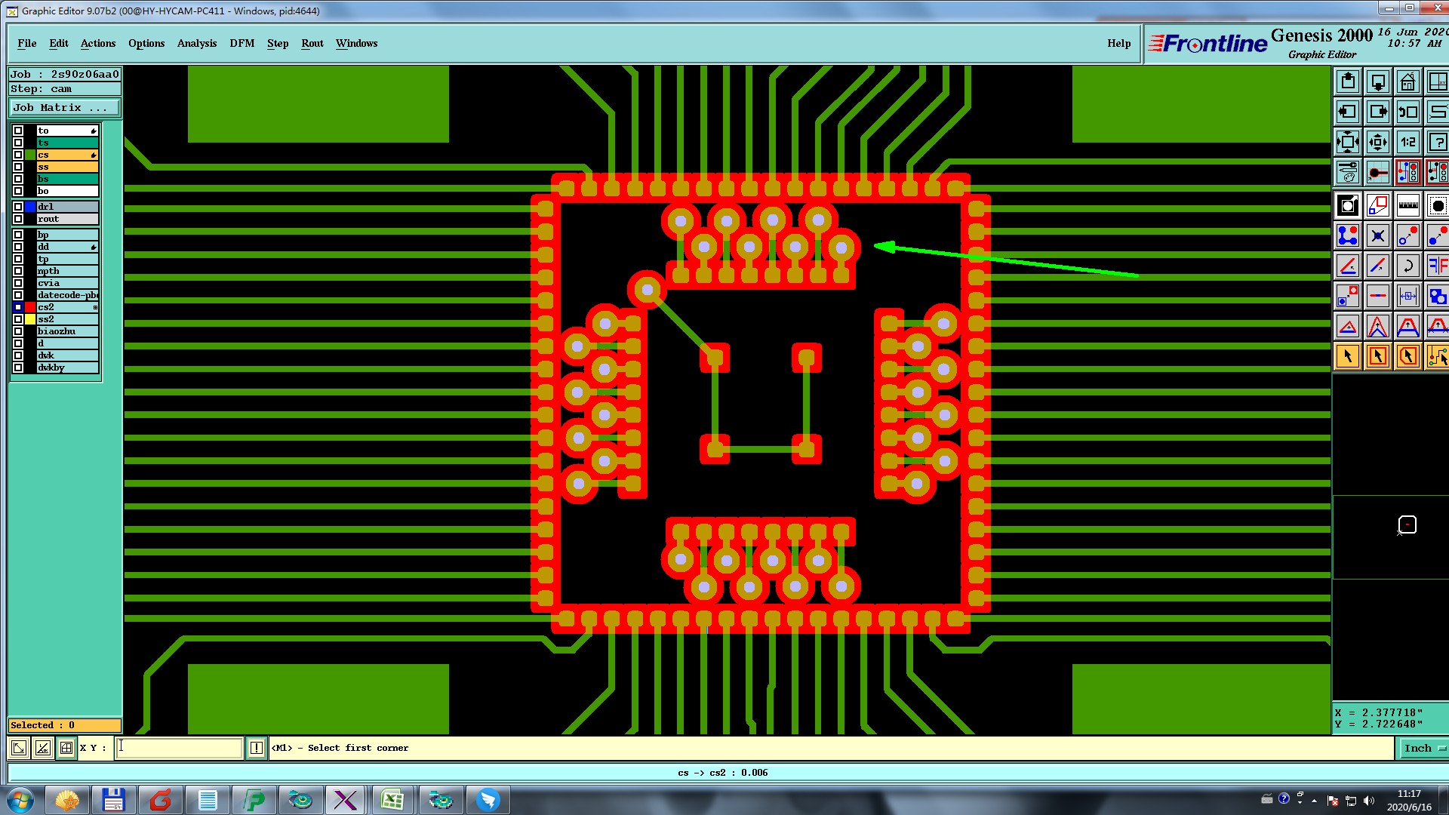Toggle the 'to' layer checkbox

(x=18, y=131)
